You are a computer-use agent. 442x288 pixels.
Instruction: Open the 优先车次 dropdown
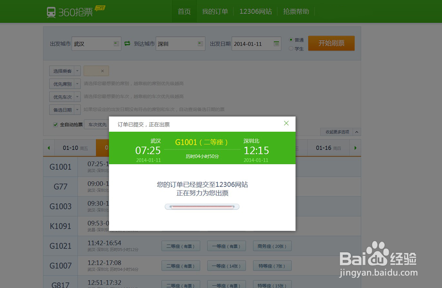point(65,97)
